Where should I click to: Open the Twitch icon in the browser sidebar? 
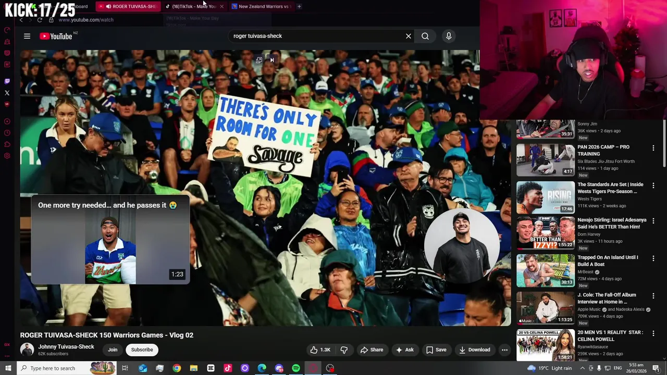click(x=7, y=81)
